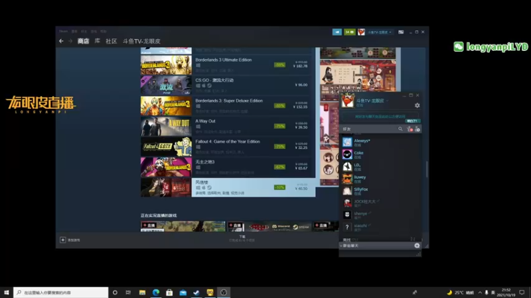Expand status arrow beside friends list username
Viewport: 531px width, 298px height.
click(388, 101)
